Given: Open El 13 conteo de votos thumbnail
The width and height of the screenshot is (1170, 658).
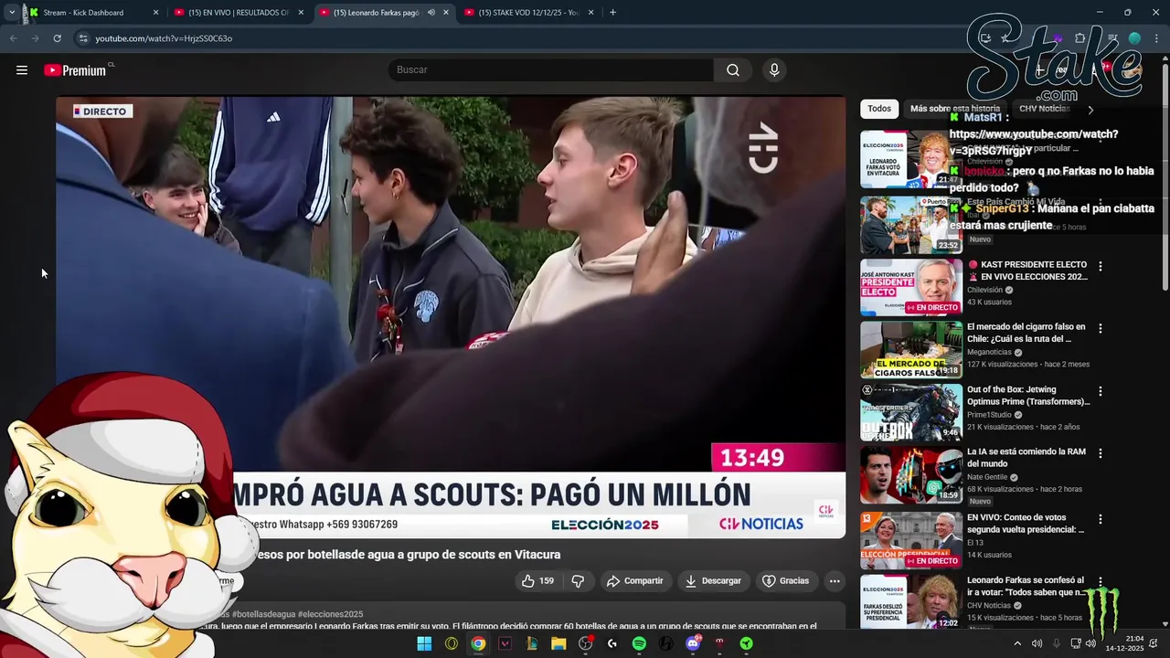Looking at the screenshot, I should 911,540.
